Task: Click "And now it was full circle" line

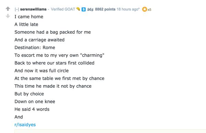Action: [42, 71]
